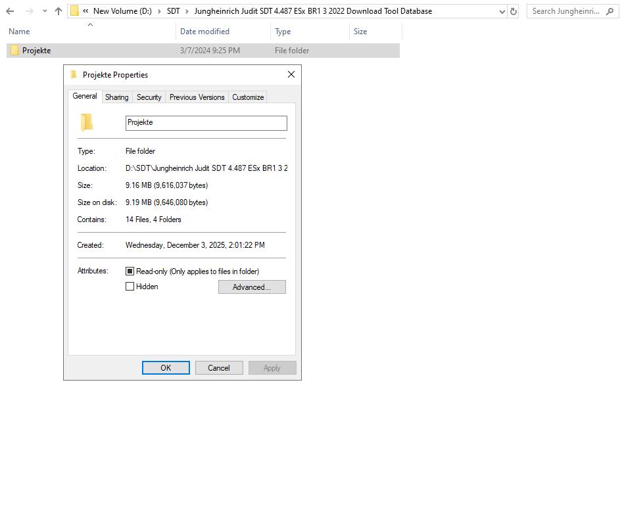
Task: Click the 3/7/2024 9:25 PM date cell
Action: click(210, 51)
